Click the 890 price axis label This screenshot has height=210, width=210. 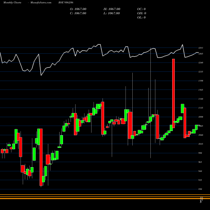coord(200,189)
